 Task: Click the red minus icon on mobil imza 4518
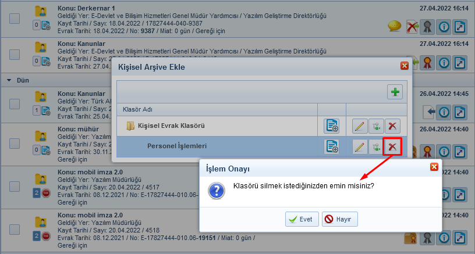click(46, 236)
